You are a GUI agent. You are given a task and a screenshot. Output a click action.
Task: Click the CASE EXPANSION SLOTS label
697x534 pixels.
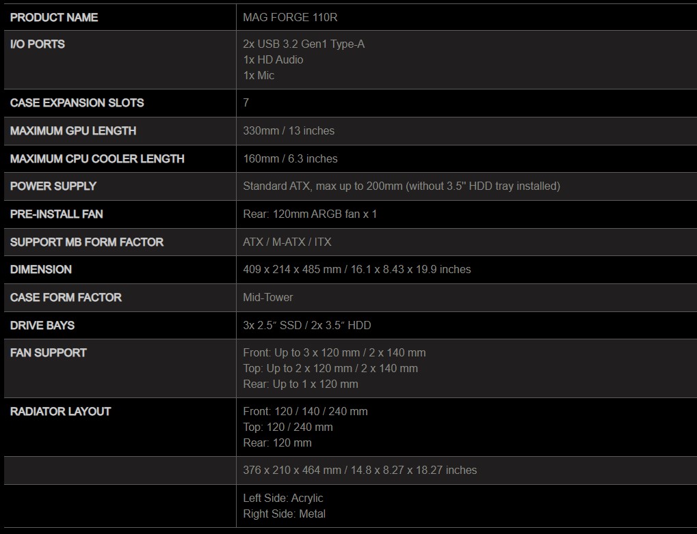tap(77, 102)
